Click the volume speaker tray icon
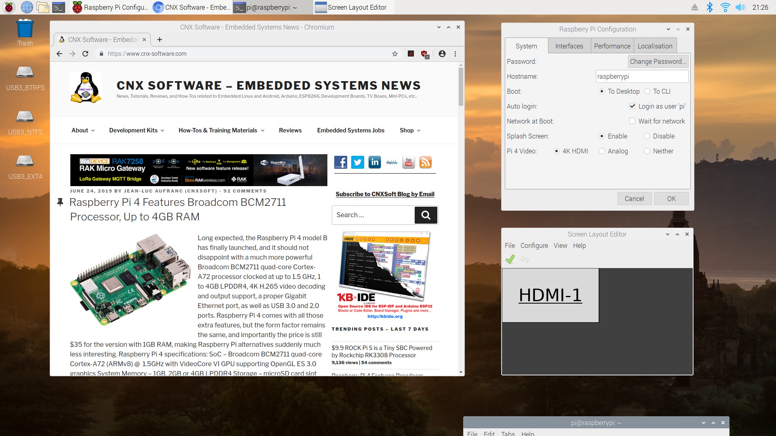The height and width of the screenshot is (436, 776). coord(740,7)
